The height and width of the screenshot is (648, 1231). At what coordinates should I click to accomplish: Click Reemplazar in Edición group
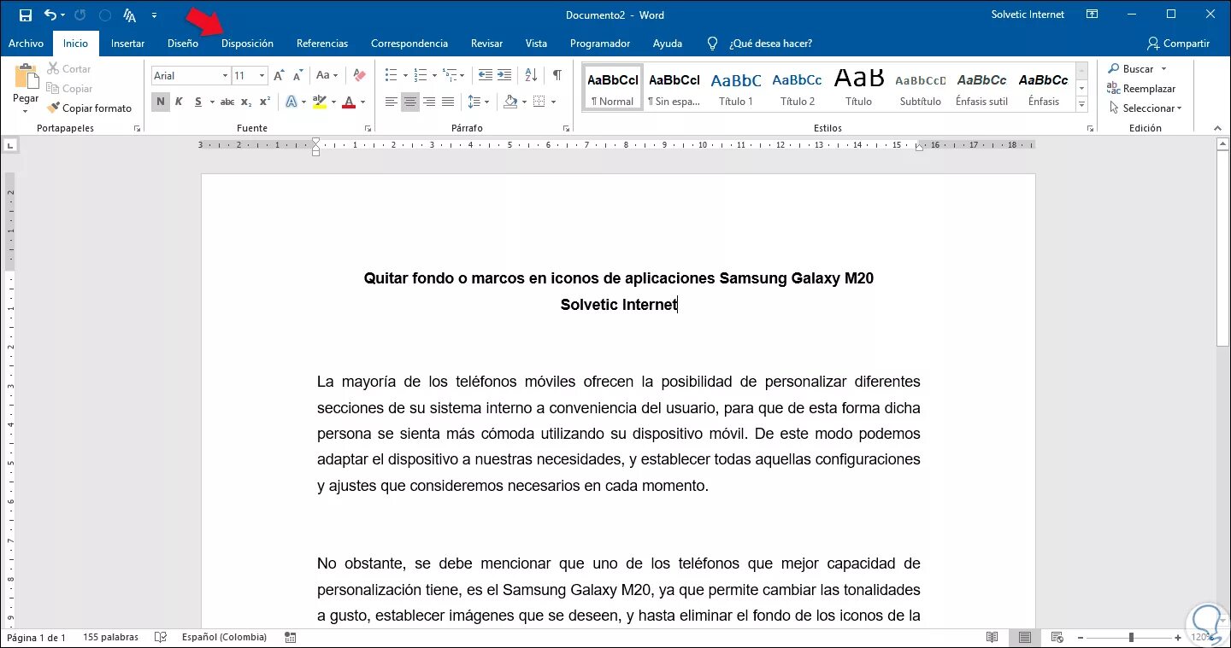(x=1142, y=89)
